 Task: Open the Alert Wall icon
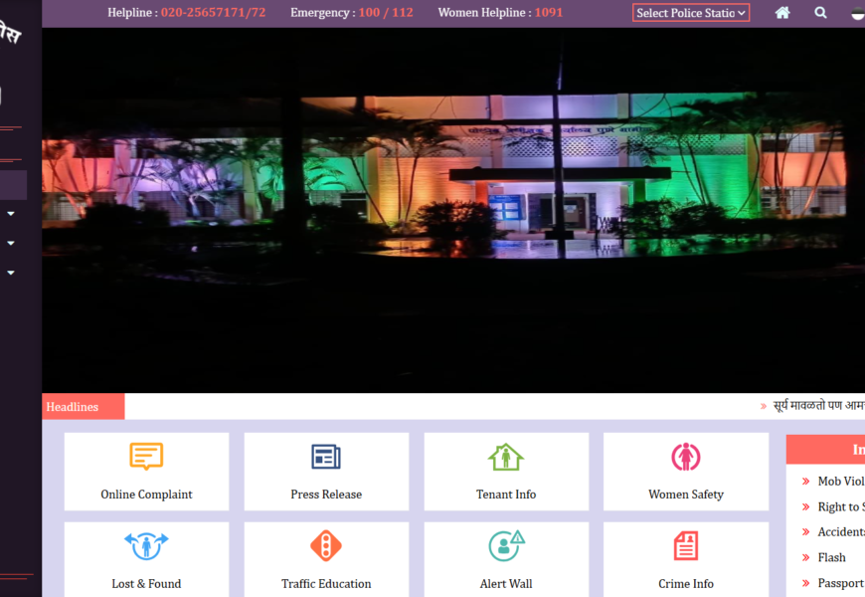click(506, 546)
